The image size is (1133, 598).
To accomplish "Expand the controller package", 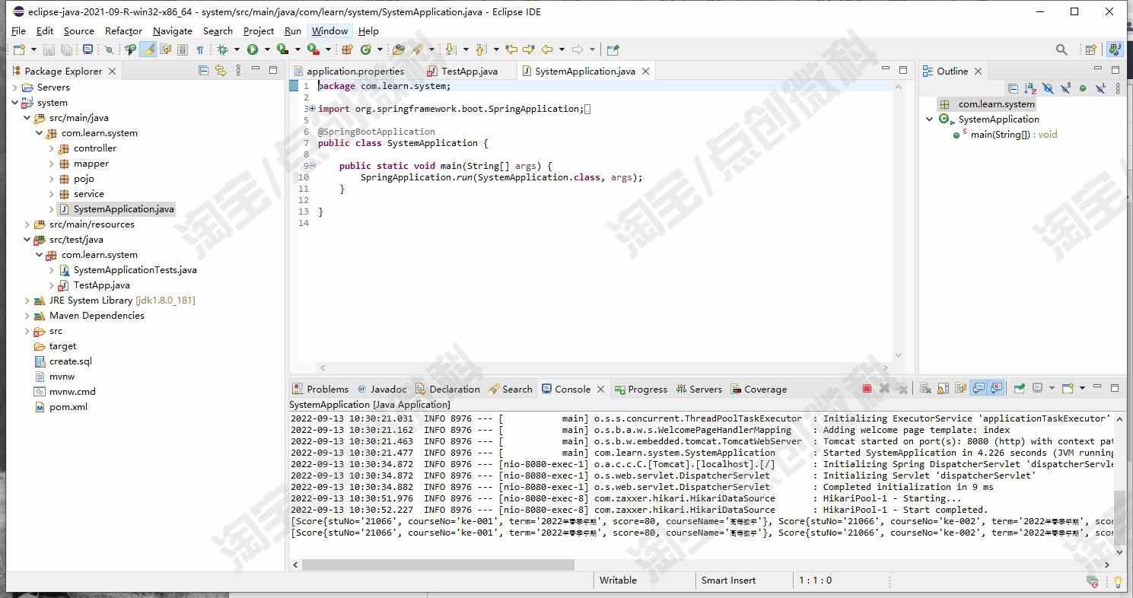I will click(x=51, y=148).
